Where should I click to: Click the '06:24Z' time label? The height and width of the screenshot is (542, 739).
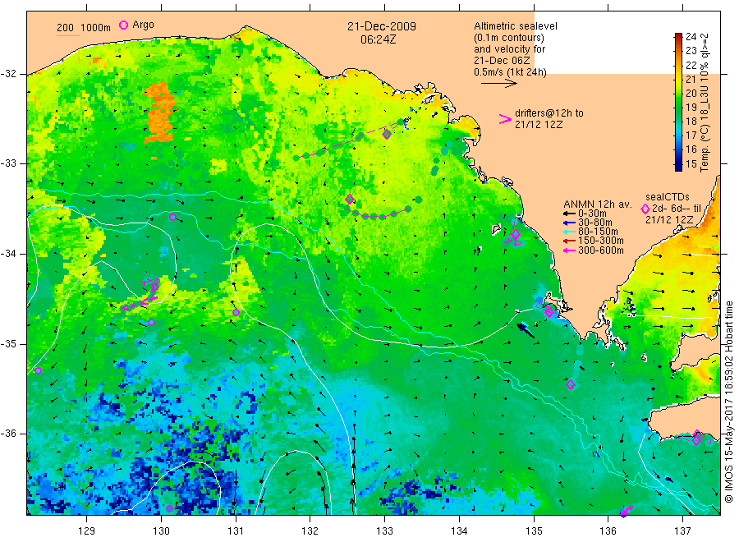[x=378, y=39]
